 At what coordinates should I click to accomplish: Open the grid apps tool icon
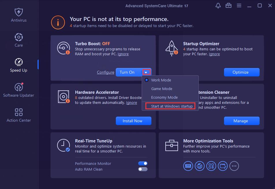(x=211, y=166)
